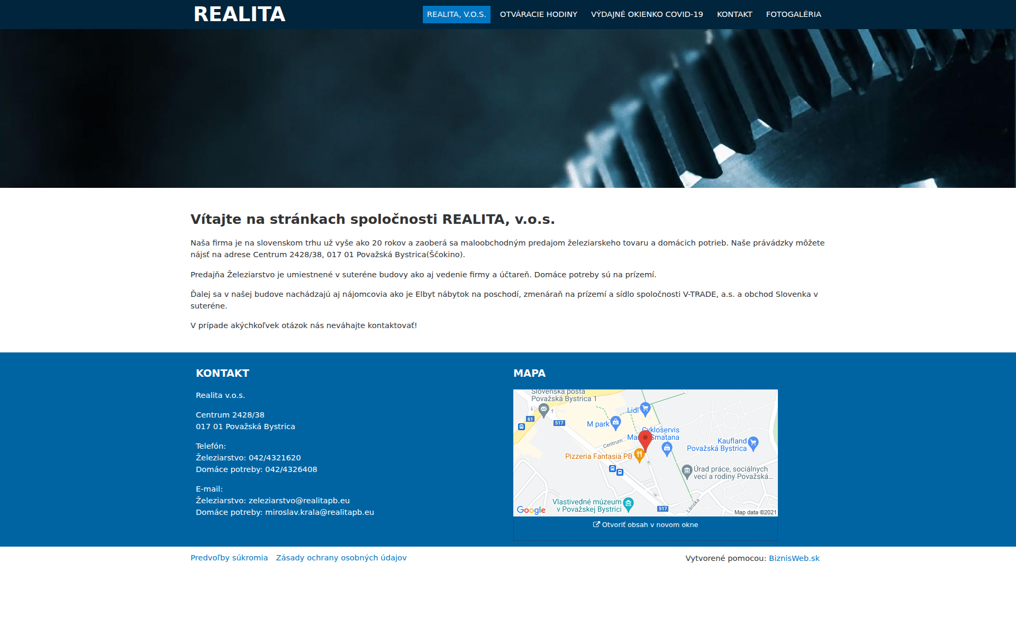Open map content in a new window
The height and width of the screenshot is (635, 1016).
click(649, 524)
